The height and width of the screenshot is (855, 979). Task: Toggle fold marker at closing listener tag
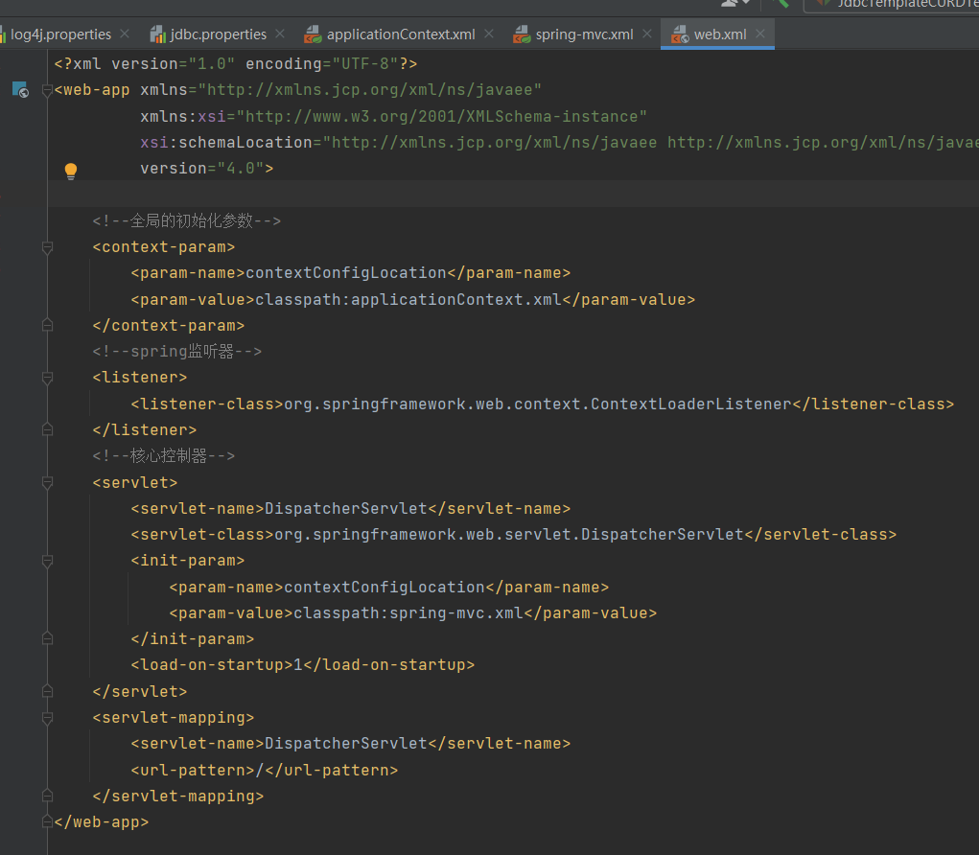click(47, 430)
